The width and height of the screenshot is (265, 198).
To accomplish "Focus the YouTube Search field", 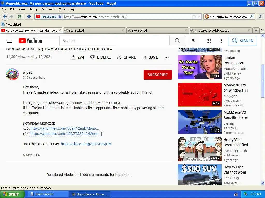I will pos(114,41).
